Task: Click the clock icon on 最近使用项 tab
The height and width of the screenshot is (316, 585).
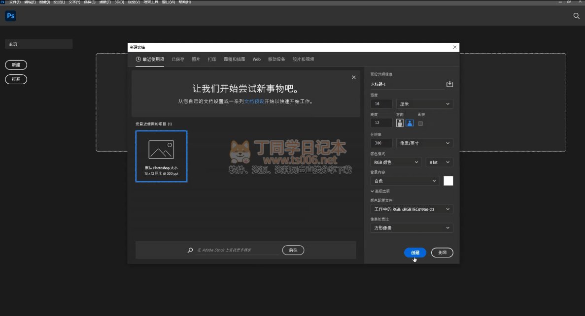Action: coord(138,59)
